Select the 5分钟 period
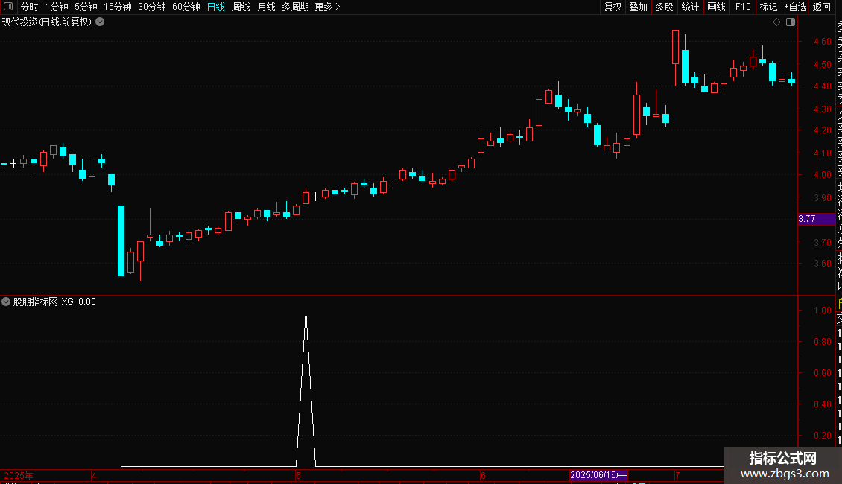The image size is (842, 484). coord(86,7)
